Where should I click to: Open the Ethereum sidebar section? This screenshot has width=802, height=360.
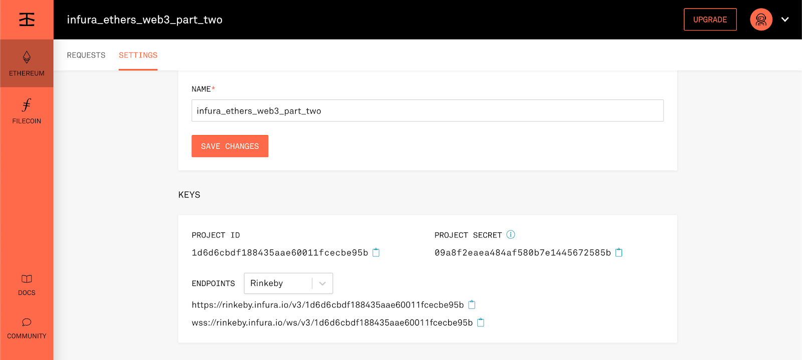pos(27,63)
